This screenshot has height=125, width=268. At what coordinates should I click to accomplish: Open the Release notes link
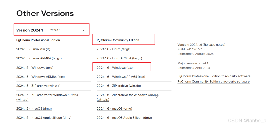coord(214,45)
